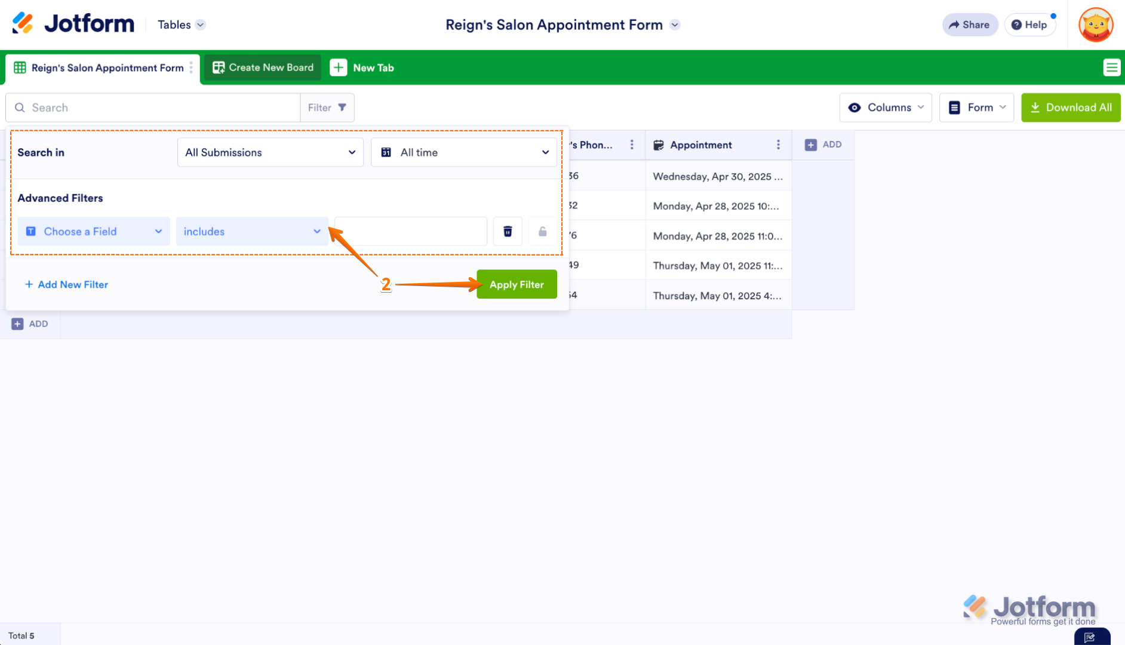Click the feedback icon at bottom right
This screenshot has width=1125, height=645.
(x=1091, y=637)
